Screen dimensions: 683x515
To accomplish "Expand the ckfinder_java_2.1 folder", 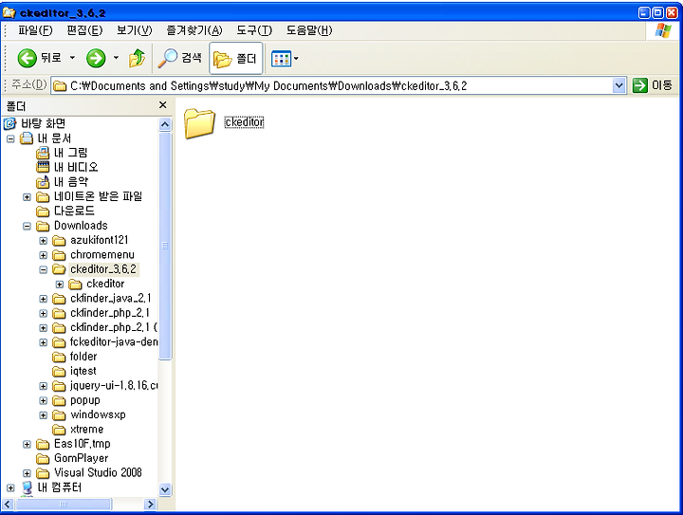I will click(43, 299).
